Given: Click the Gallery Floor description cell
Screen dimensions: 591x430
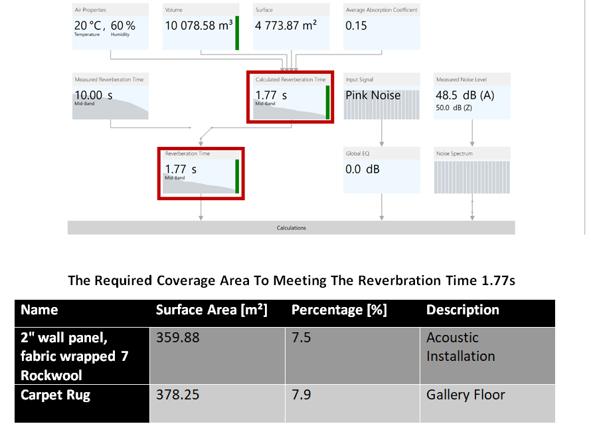Looking at the screenshot, I should [x=465, y=395].
